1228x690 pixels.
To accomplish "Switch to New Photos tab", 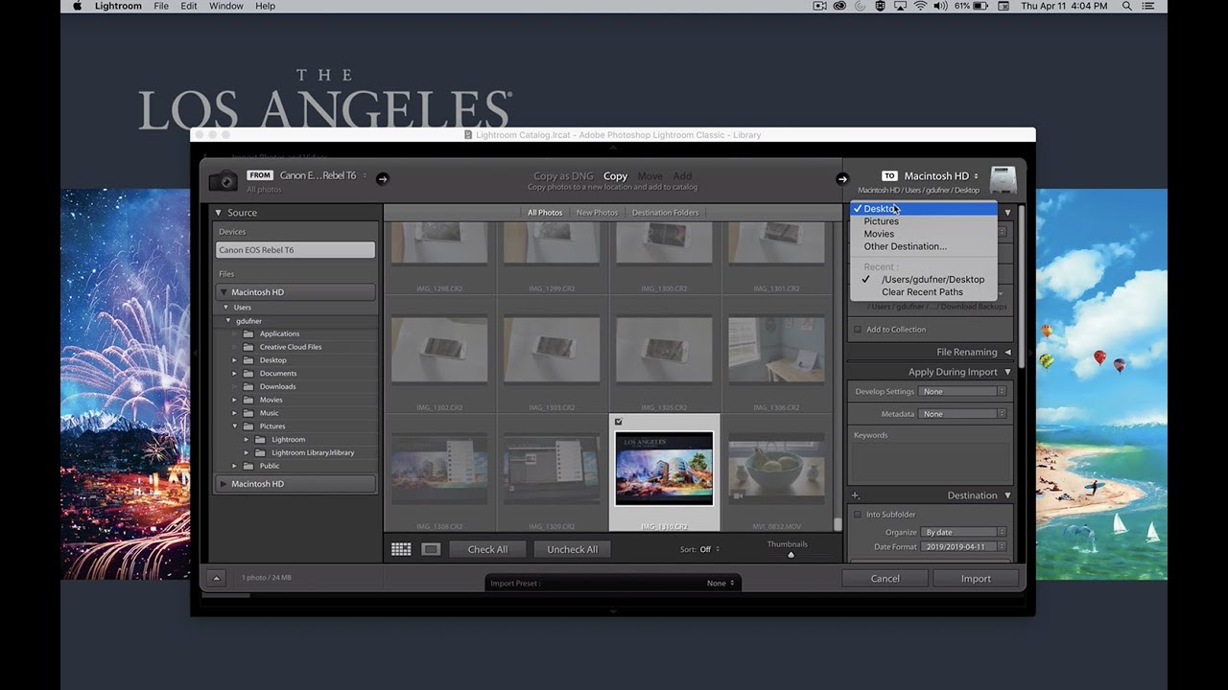I will point(597,213).
